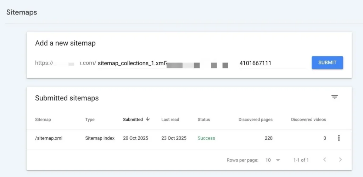Open the /sitemap.xml entry

pos(49,138)
